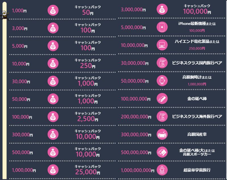The height and width of the screenshot is (180, 227).
Task: Click the rocket icon for 超豪華宇宙旅行
Action: point(162,170)
